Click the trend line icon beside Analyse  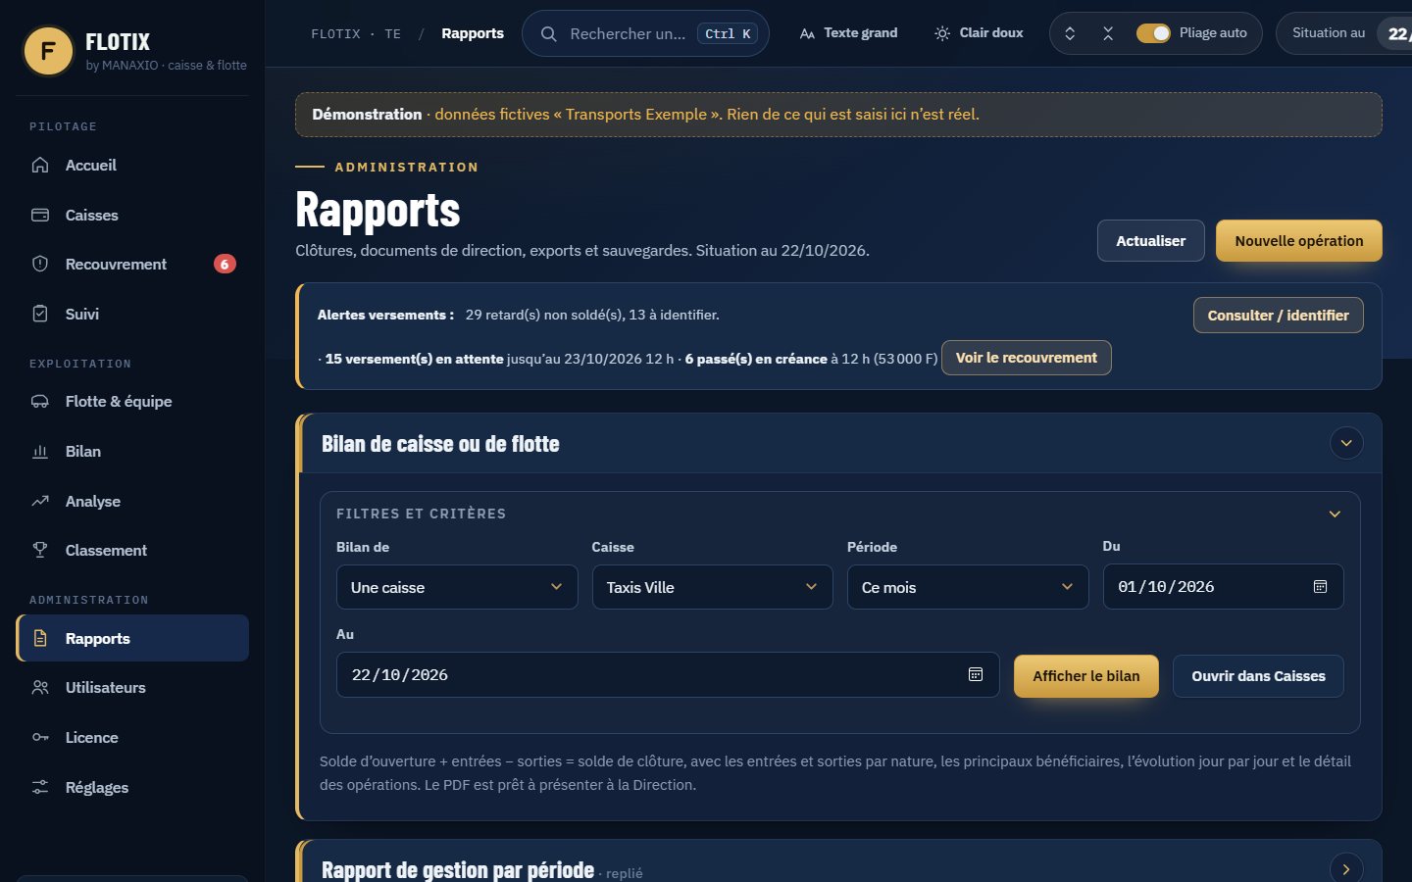pos(40,501)
